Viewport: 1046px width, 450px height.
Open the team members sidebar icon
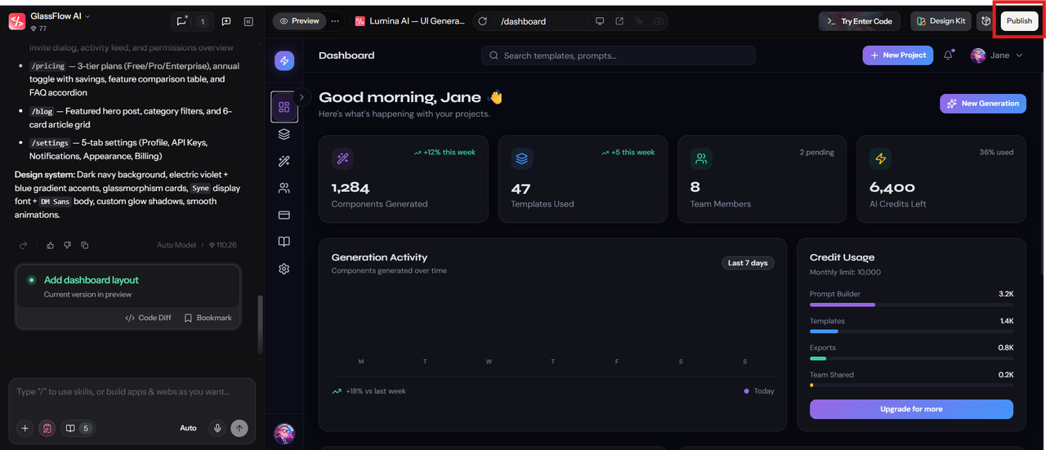[x=284, y=188]
